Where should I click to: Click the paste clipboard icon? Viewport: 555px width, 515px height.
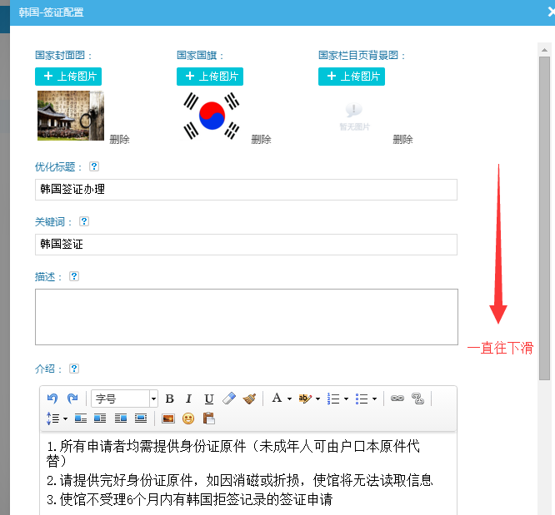pos(208,418)
